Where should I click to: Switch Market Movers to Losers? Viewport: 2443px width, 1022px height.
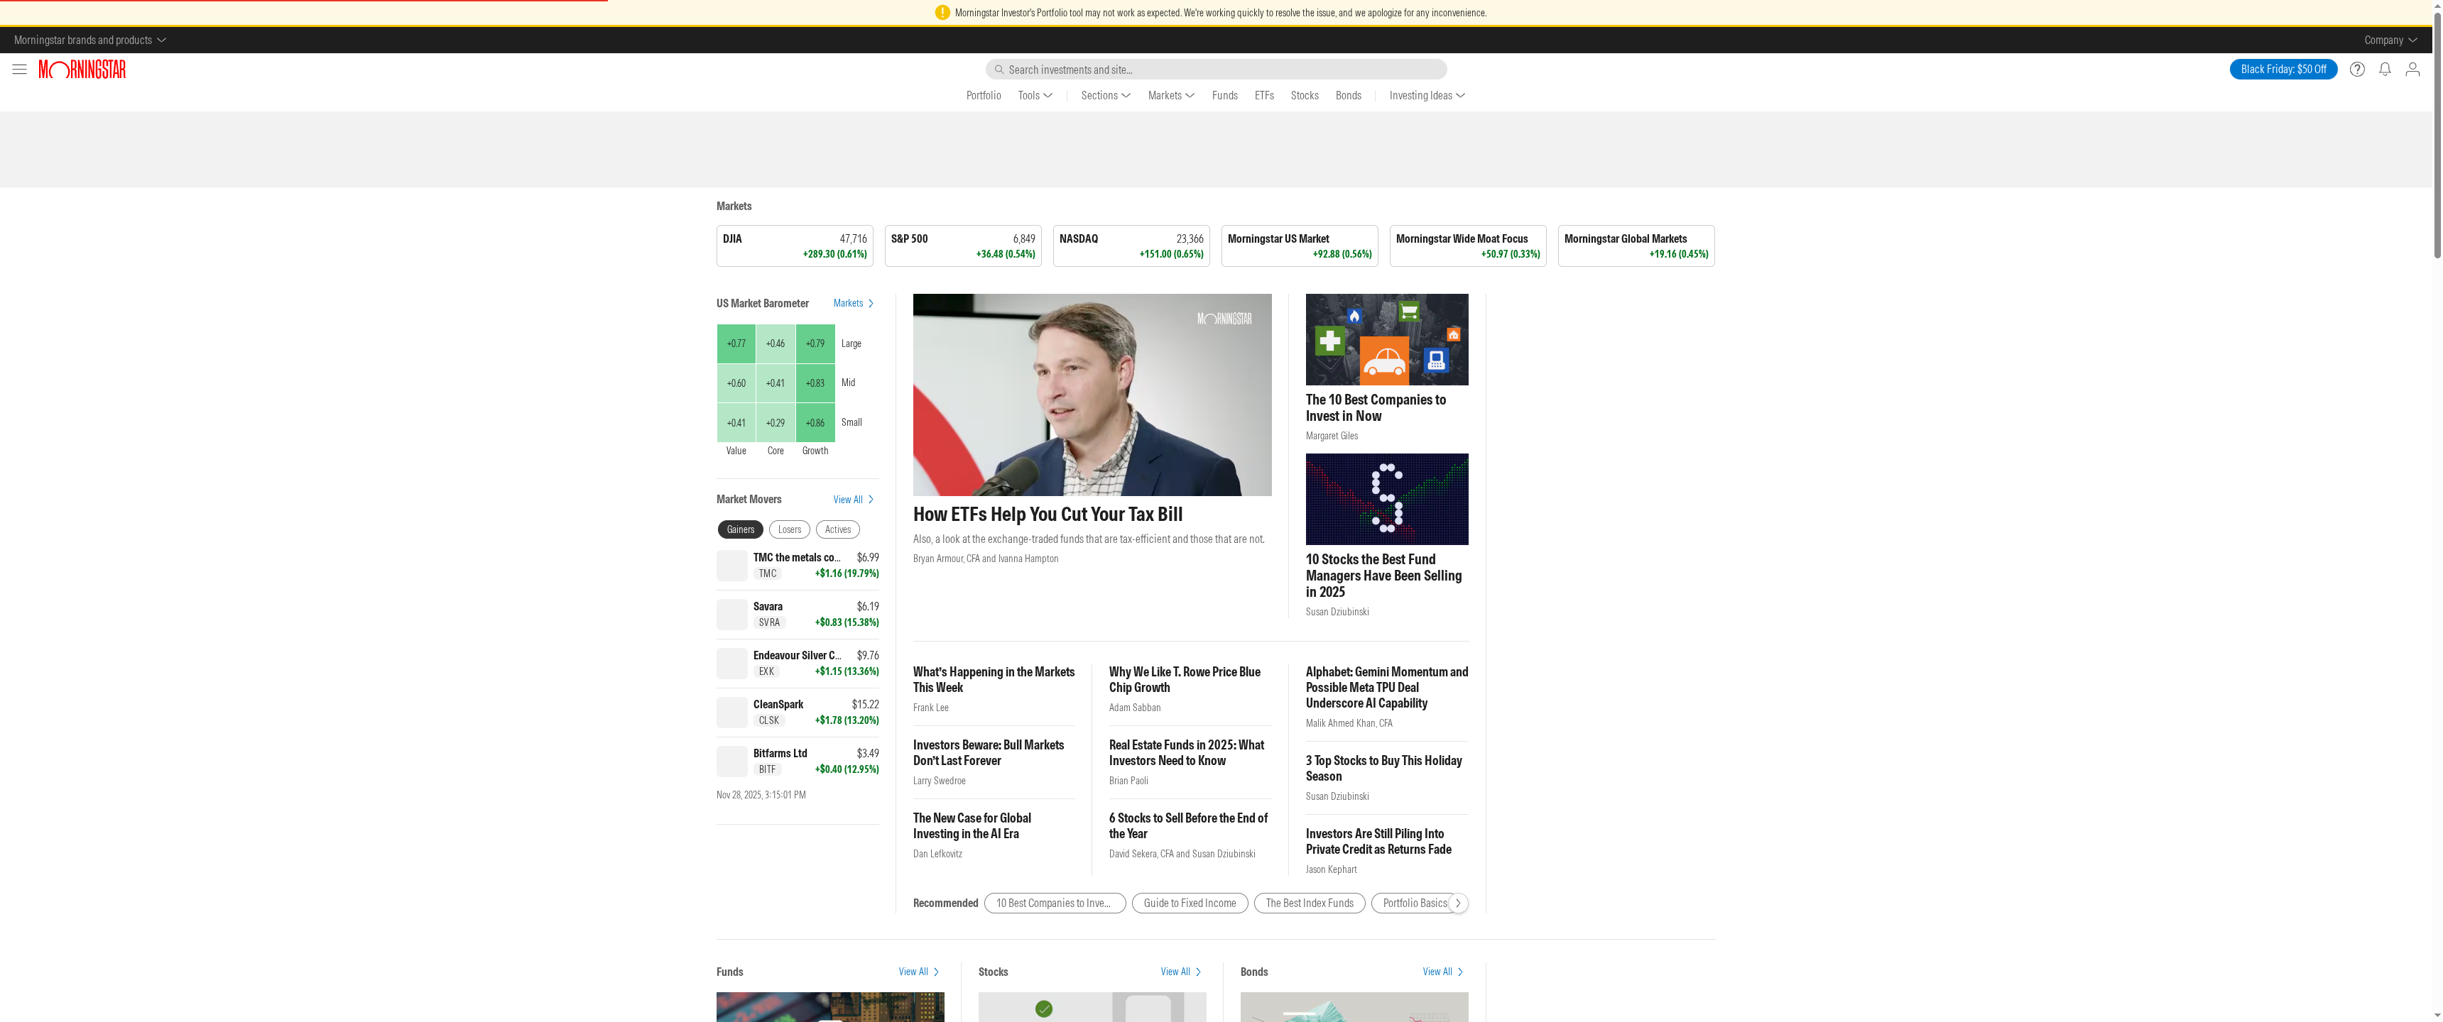pyautogui.click(x=789, y=529)
